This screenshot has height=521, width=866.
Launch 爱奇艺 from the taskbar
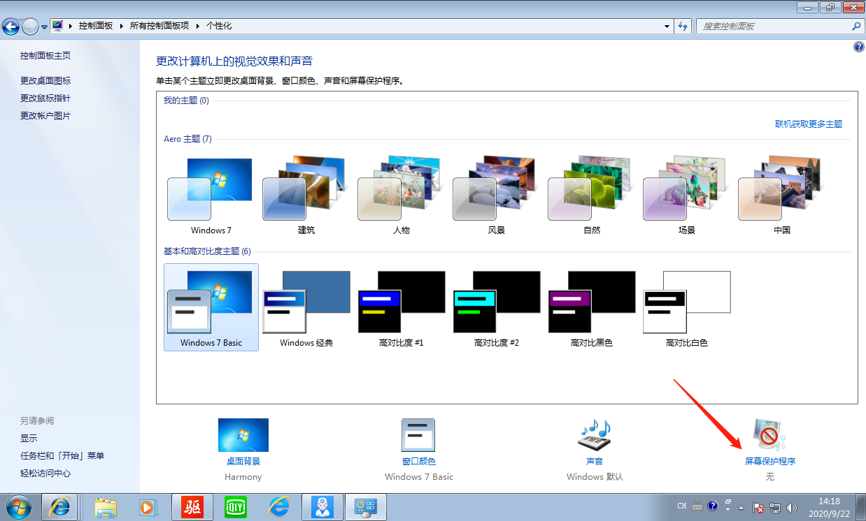click(x=236, y=507)
